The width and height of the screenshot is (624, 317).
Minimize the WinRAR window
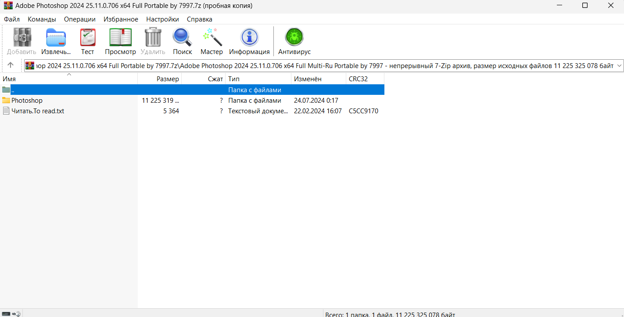560,6
